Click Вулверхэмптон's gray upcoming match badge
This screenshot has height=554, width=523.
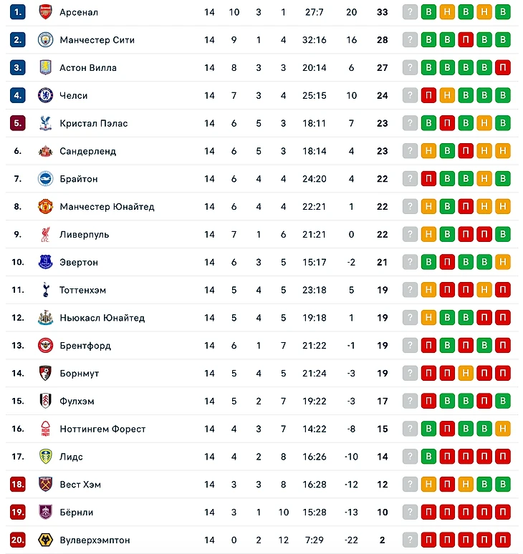pos(410,540)
